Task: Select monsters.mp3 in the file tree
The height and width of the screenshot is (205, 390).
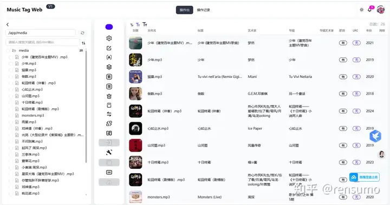Action: coord(33,116)
